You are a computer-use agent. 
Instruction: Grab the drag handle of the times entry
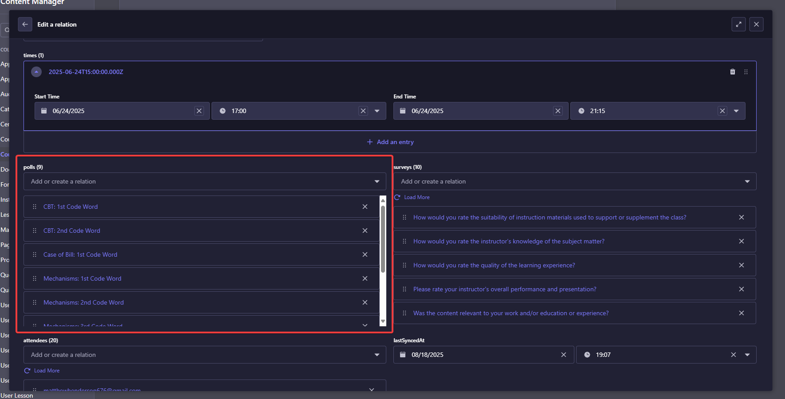[746, 72]
